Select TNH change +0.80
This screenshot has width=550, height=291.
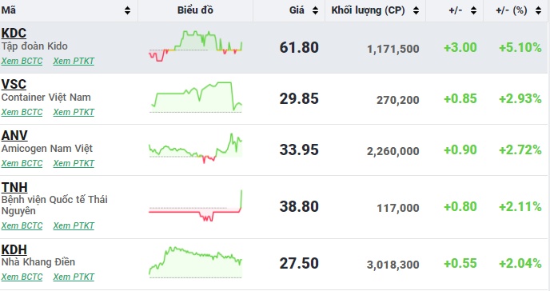[460, 206]
